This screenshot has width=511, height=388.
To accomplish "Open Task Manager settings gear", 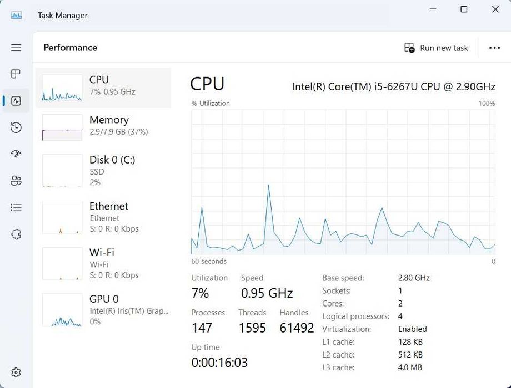I will click(16, 372).
